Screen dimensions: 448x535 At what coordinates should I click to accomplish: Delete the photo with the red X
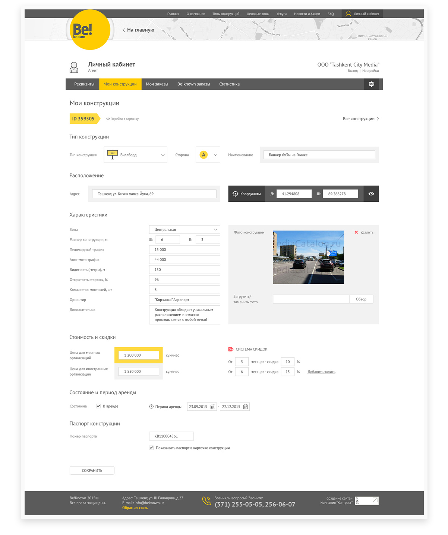356,232
